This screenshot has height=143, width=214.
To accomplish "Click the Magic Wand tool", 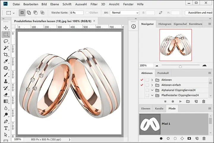I will [x=6, y=48].
